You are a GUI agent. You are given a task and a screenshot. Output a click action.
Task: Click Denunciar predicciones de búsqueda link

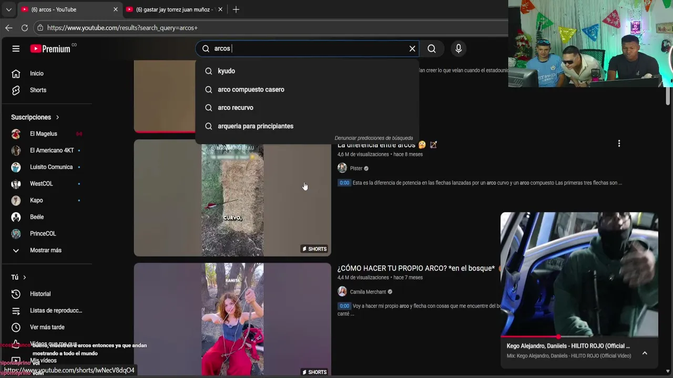(x=374, y=138)
